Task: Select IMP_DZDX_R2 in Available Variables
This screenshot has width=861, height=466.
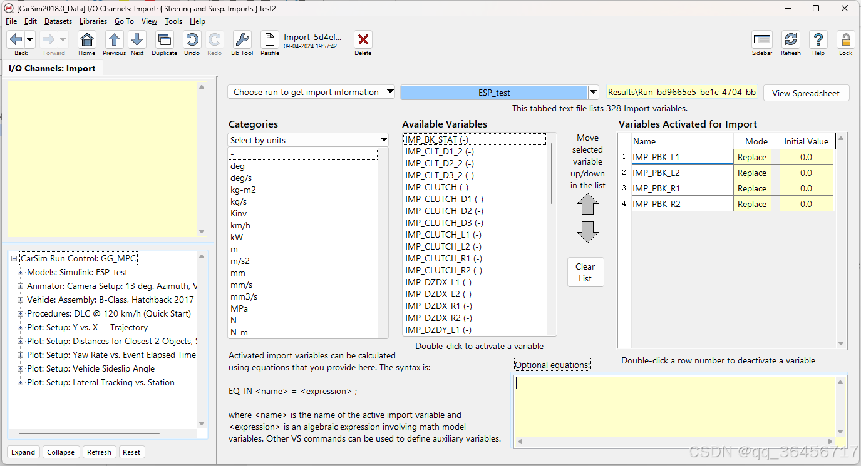Action: [438, 318]
